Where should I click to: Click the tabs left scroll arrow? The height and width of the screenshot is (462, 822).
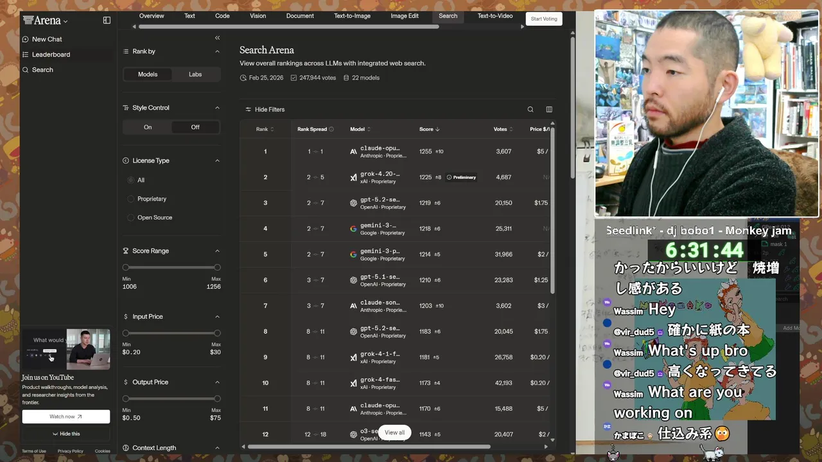134,27
